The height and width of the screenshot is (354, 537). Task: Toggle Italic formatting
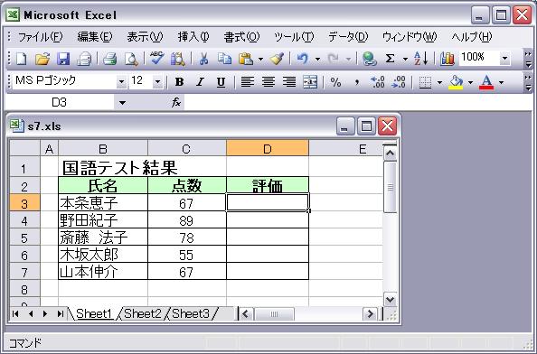coord(200,82)
